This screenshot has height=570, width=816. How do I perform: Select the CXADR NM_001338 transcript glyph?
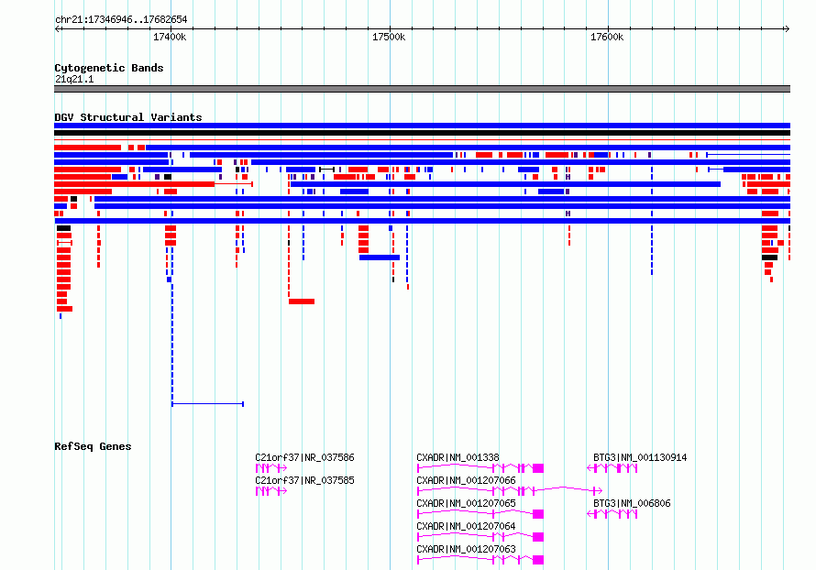(x=480, y=468)
